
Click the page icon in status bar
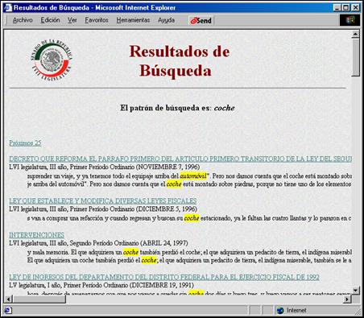click(7, 311)
